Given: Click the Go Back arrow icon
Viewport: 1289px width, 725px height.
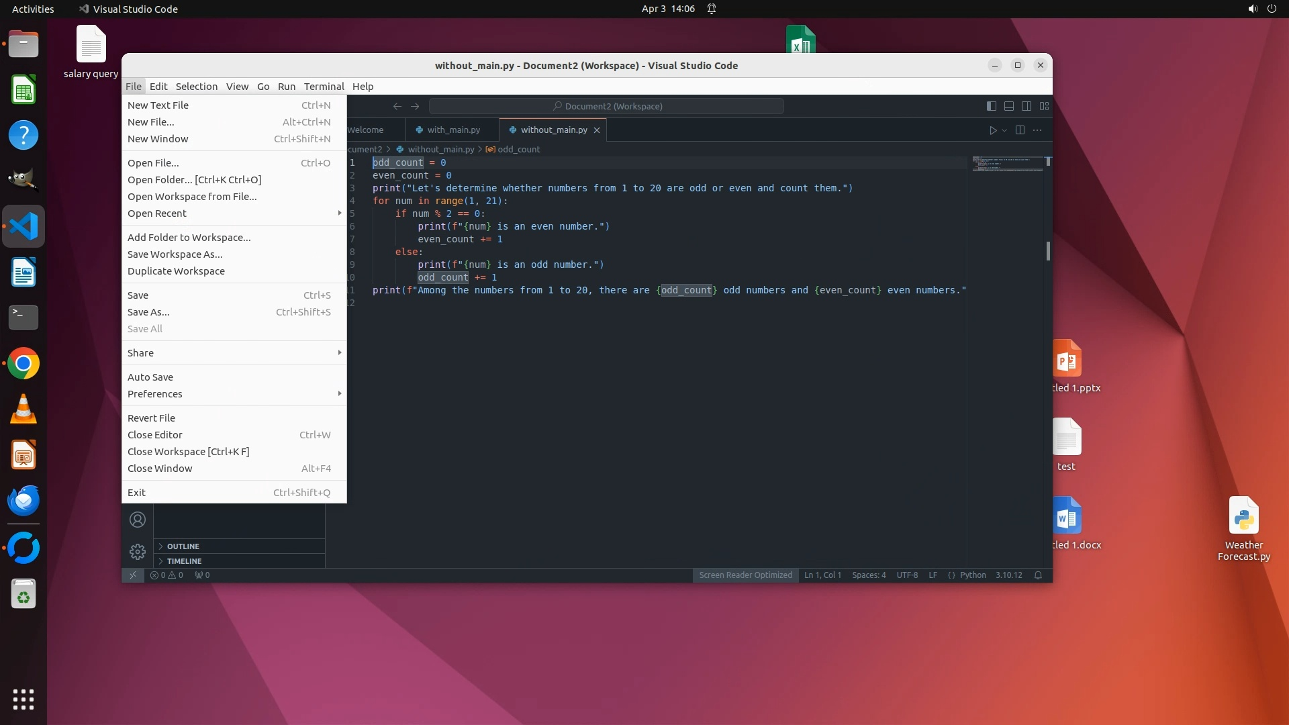Looking at the screenshot, I should 397,106.
